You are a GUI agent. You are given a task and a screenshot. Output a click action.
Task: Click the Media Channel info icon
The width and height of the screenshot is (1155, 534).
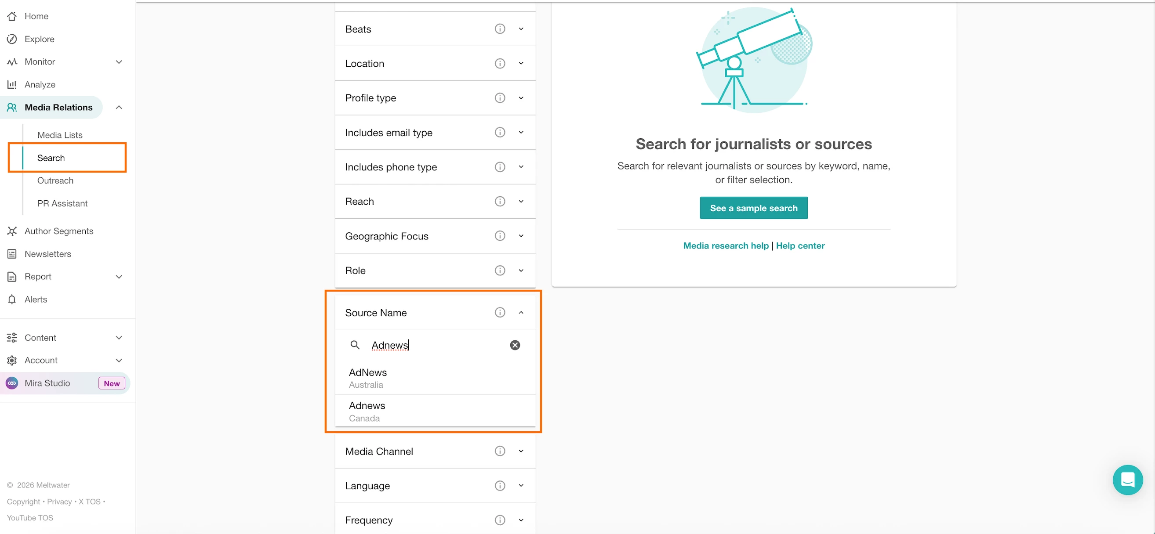(x=499, y=451)
